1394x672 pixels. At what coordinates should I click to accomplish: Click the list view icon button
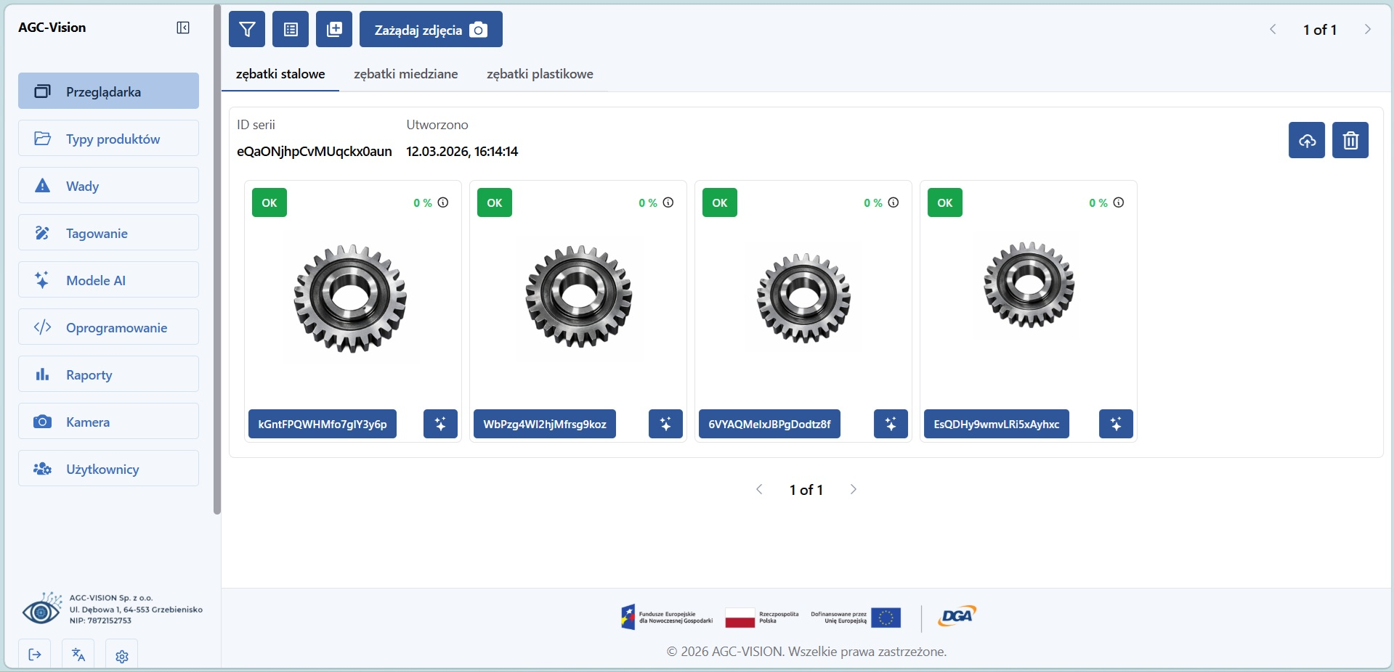pos(291,29)
